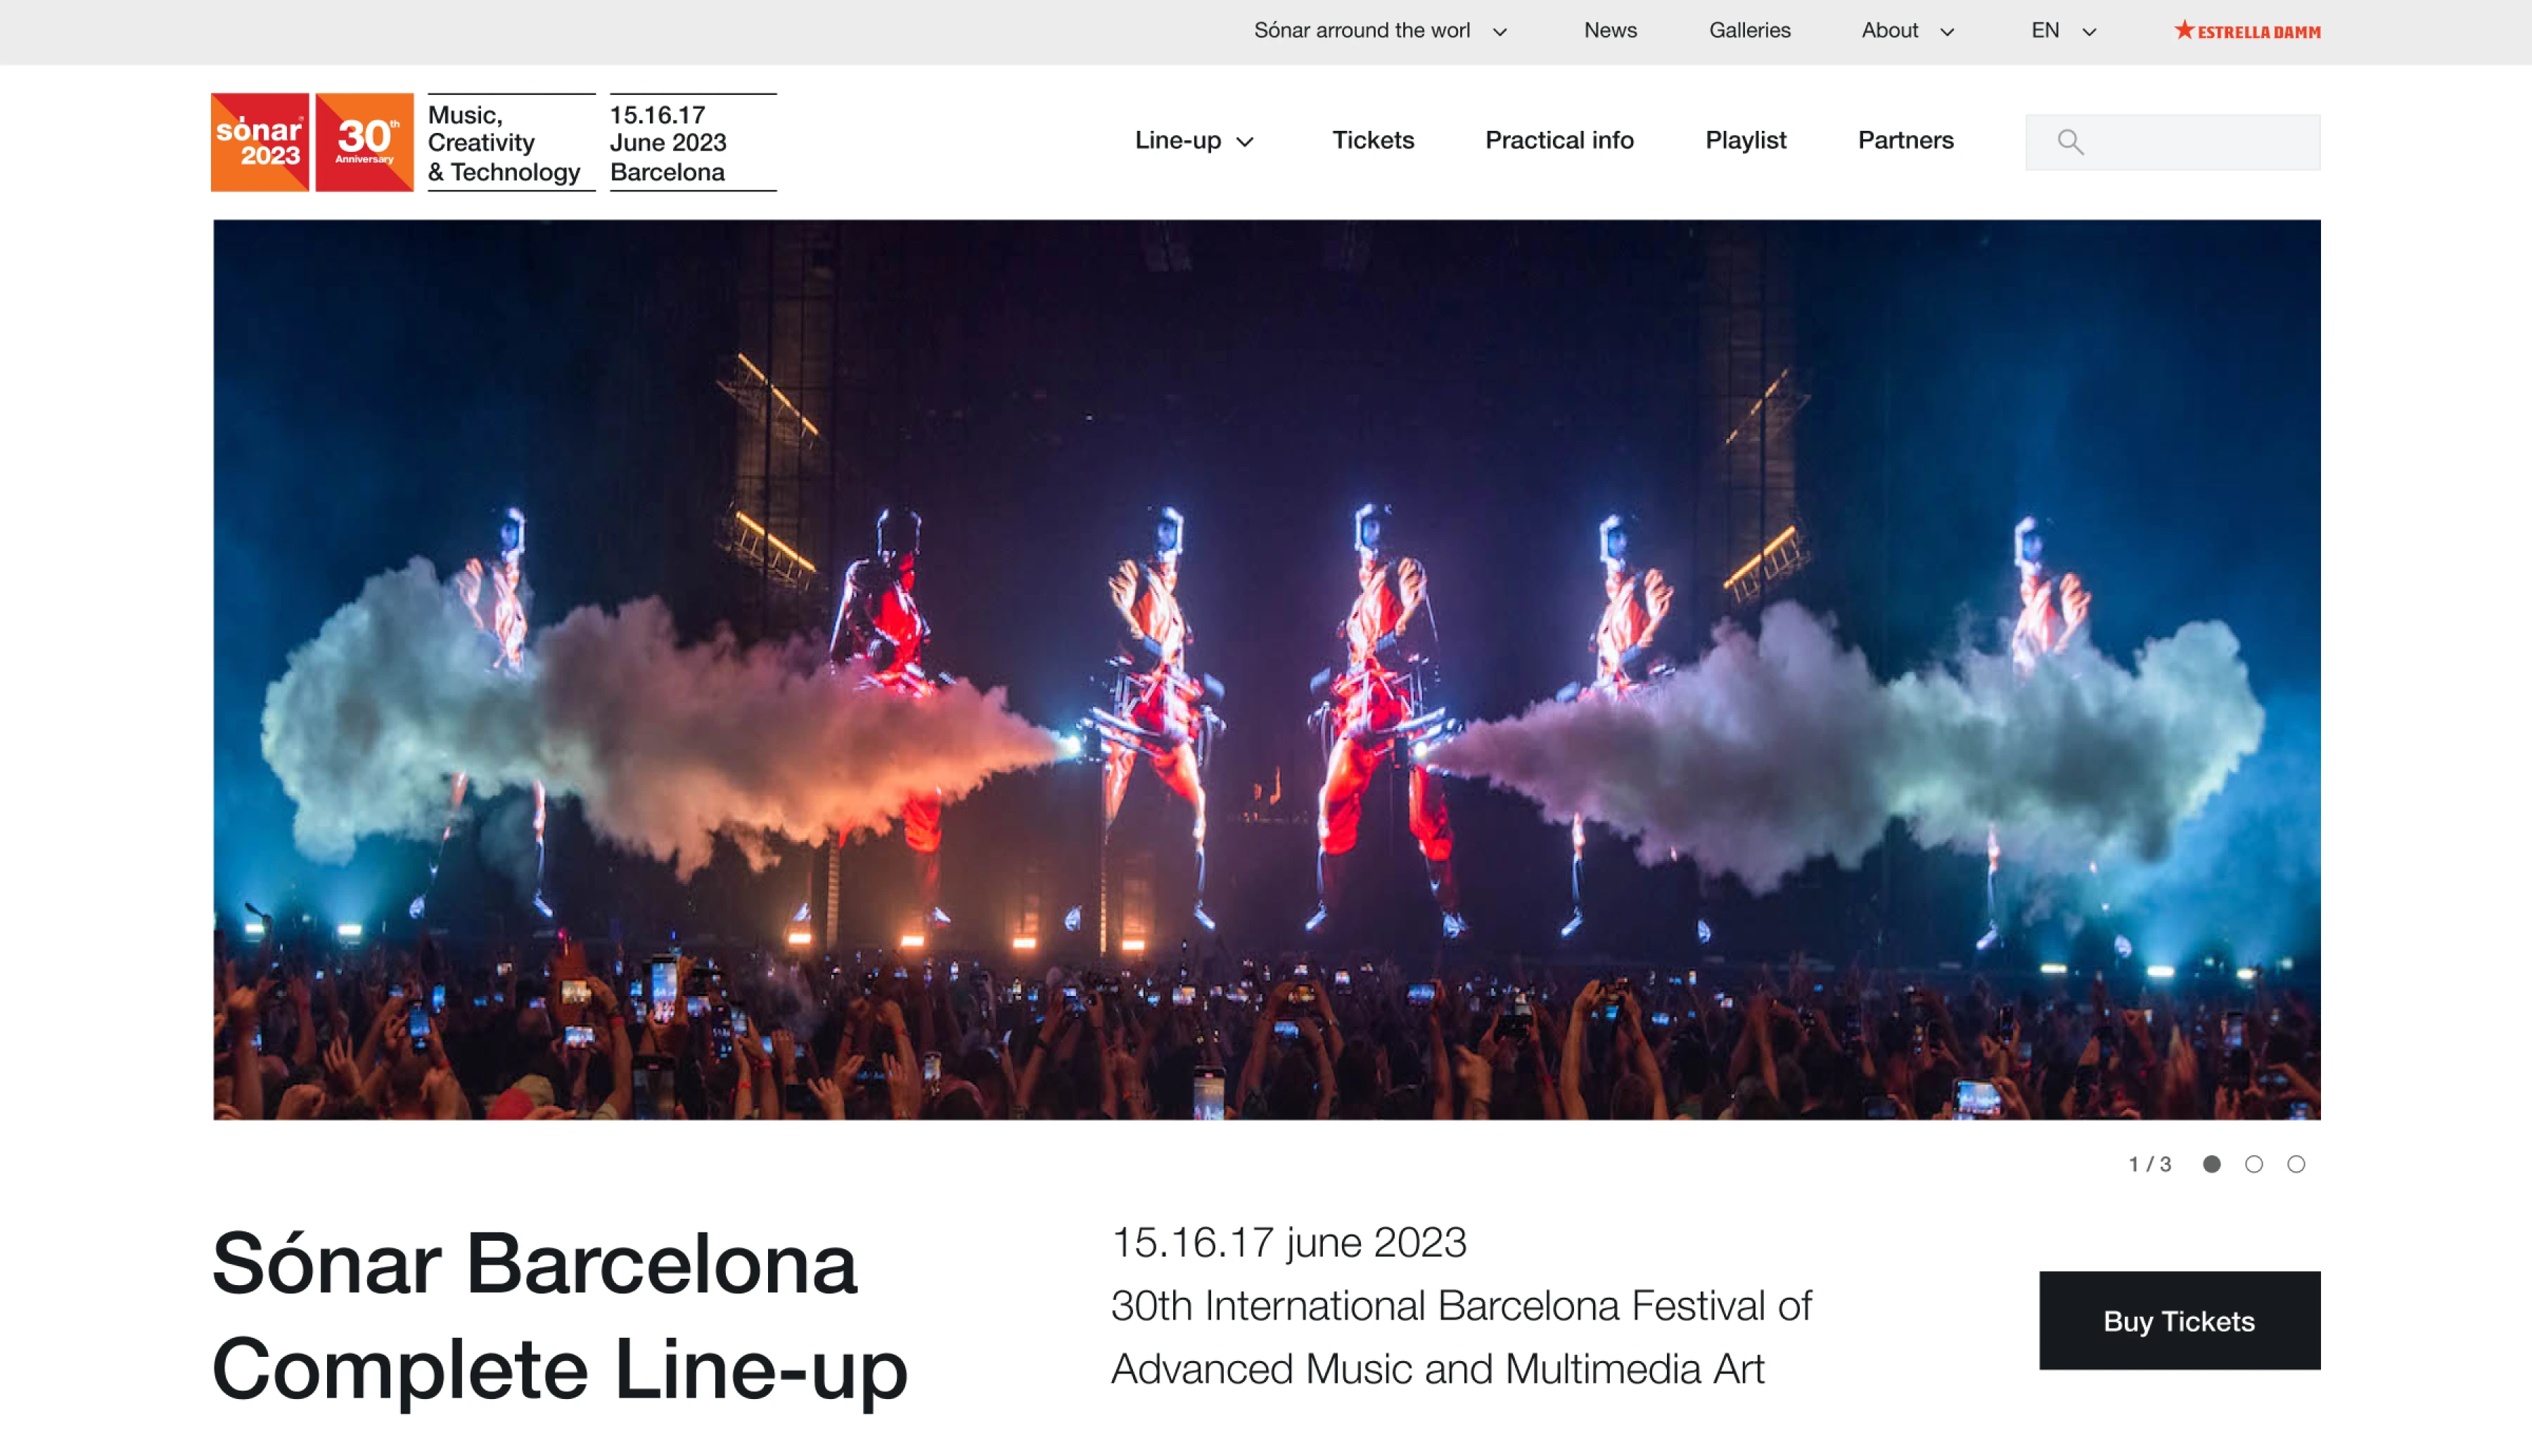Click the 30th Anniversary logo badge
Image resolution: width=2532 pixels, height=1456 pixels.
pos(365,142)
